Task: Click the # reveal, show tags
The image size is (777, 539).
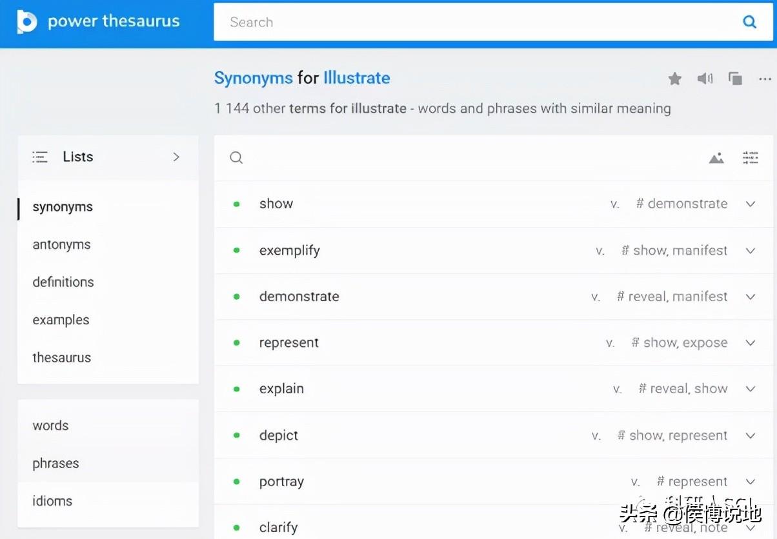Action: click(x=683, y=389)
